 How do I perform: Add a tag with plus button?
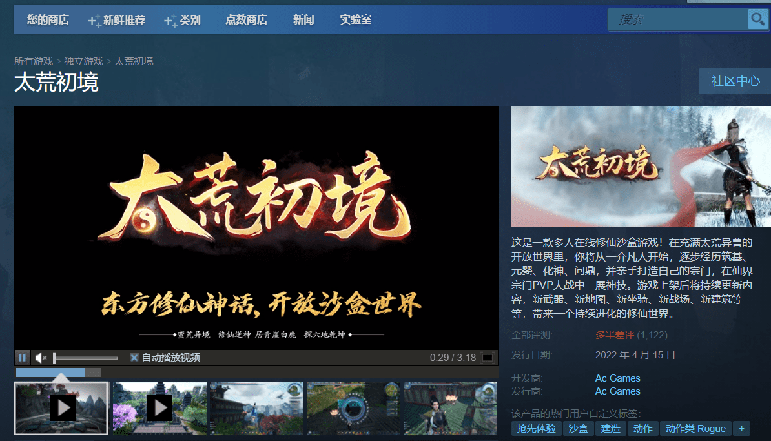[x=741, y=429]
